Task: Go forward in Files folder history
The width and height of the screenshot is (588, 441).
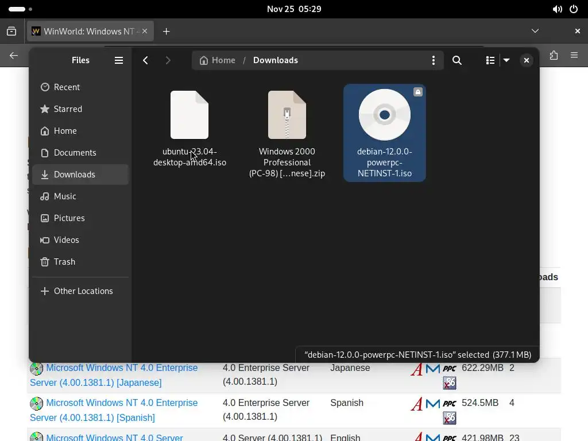Action: tap(168, 60)
